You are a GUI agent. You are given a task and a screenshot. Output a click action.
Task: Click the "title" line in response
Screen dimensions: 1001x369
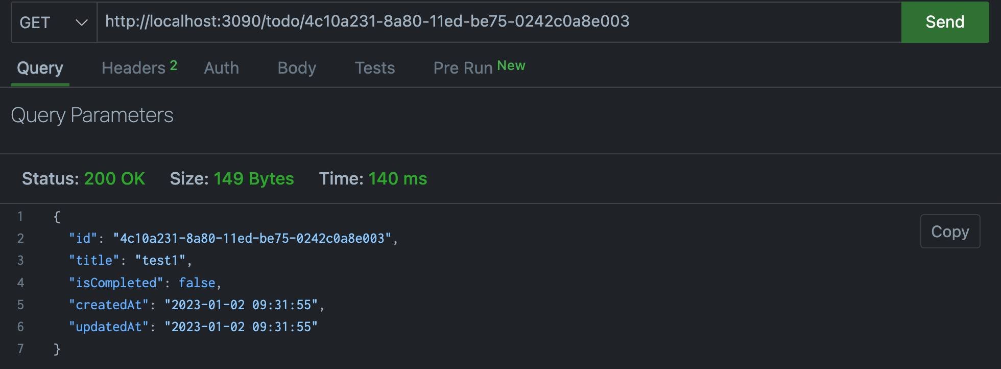pyautogui.click(x=130, y=260)
